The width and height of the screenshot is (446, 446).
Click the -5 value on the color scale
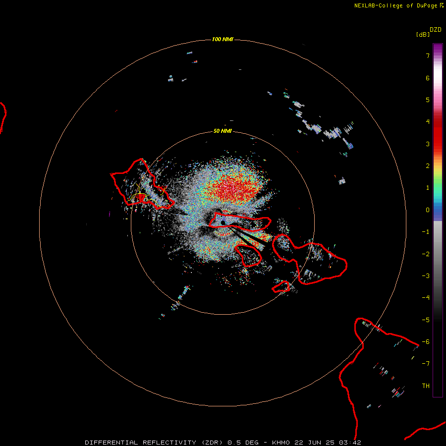tap(426, 320)
